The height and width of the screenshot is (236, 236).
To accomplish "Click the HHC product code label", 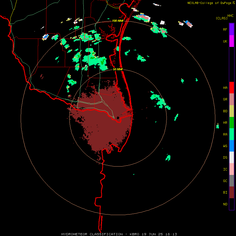I will (x=230, y=16).
